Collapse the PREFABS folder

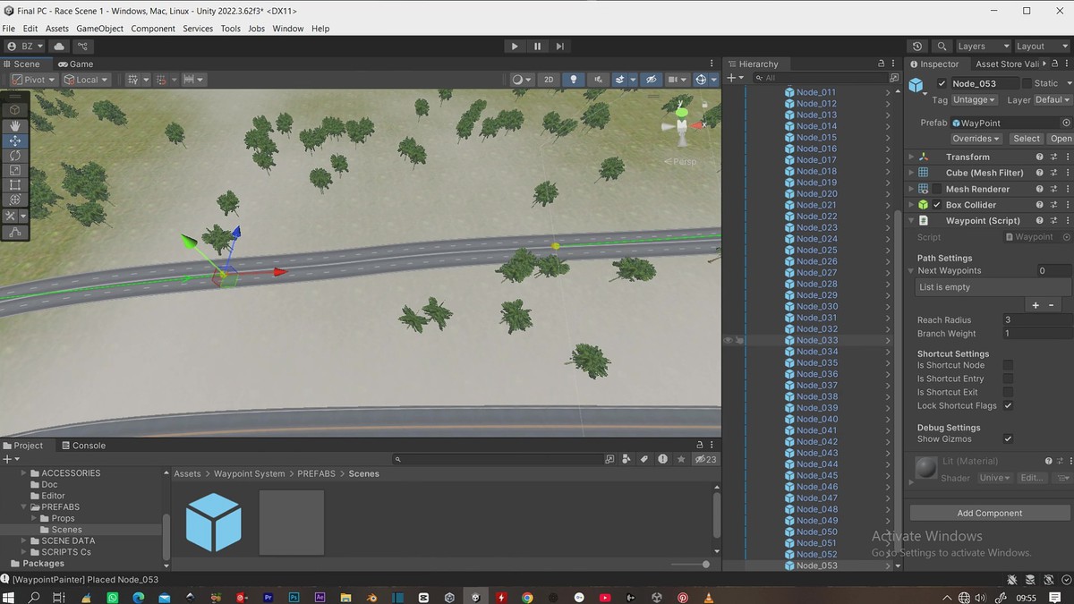(x=24, y=507)
